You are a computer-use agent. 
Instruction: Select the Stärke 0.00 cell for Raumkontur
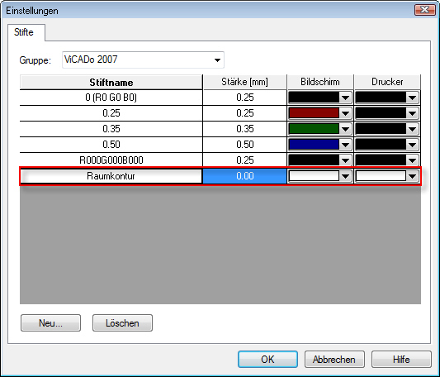coord(244,176)
